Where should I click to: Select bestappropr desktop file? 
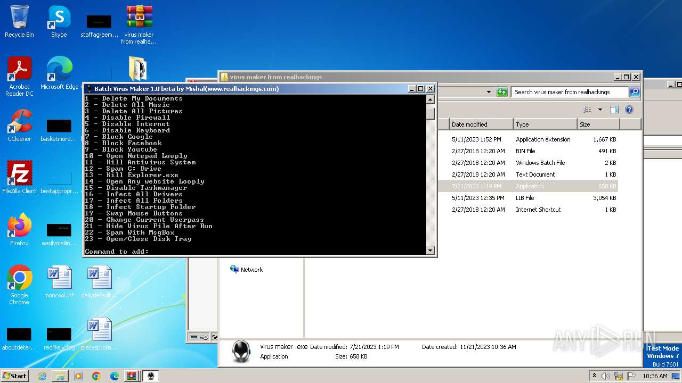point(59,182)
